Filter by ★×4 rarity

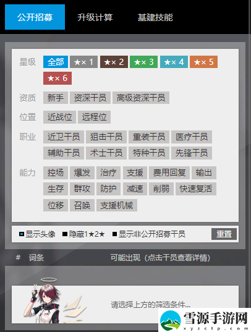point(174,62)
